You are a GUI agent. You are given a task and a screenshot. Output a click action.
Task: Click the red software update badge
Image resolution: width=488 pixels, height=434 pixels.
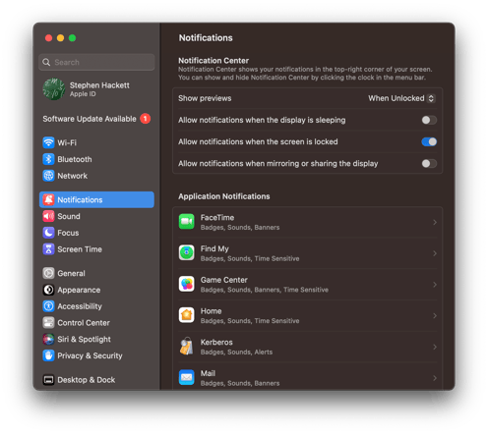coord(146,119)
